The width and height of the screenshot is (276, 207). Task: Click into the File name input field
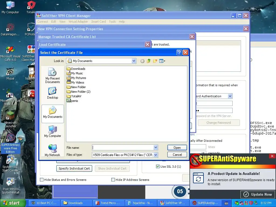coord(123,147)
